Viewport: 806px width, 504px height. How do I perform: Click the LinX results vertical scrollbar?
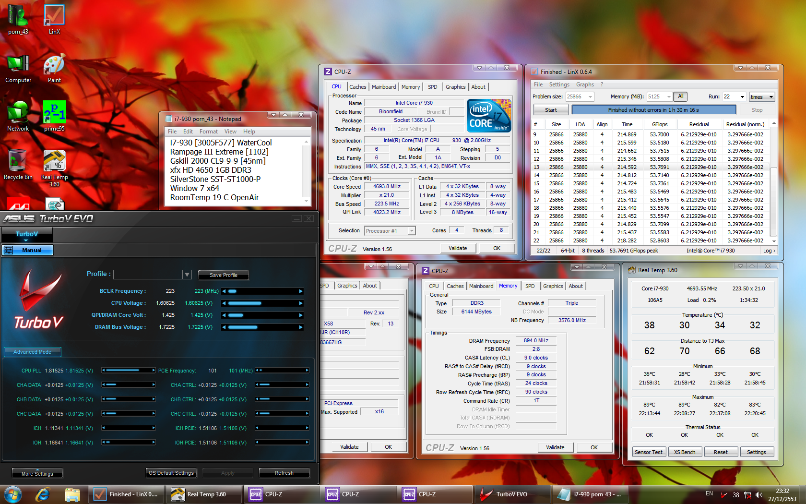point(773,182)
